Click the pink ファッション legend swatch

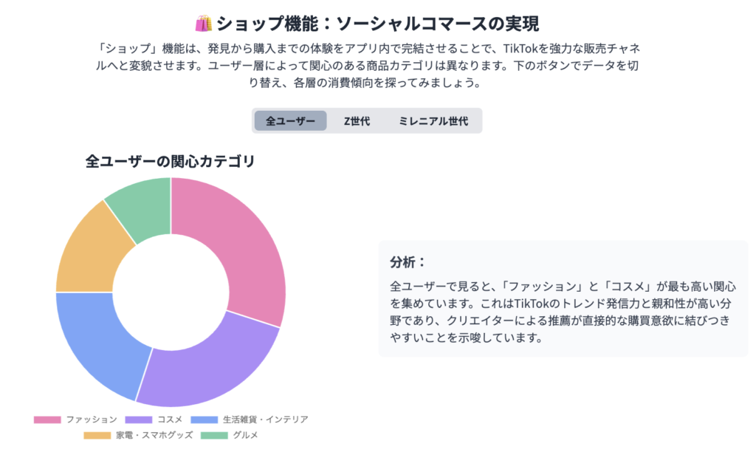(x=47, y=420)
